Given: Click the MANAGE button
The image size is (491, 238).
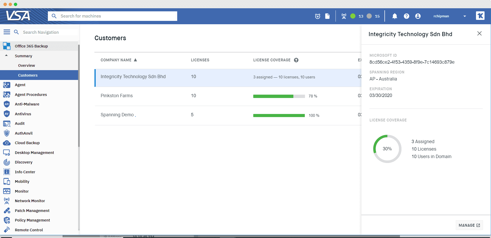Looking at the screenshot, I should tap(469, 225).
